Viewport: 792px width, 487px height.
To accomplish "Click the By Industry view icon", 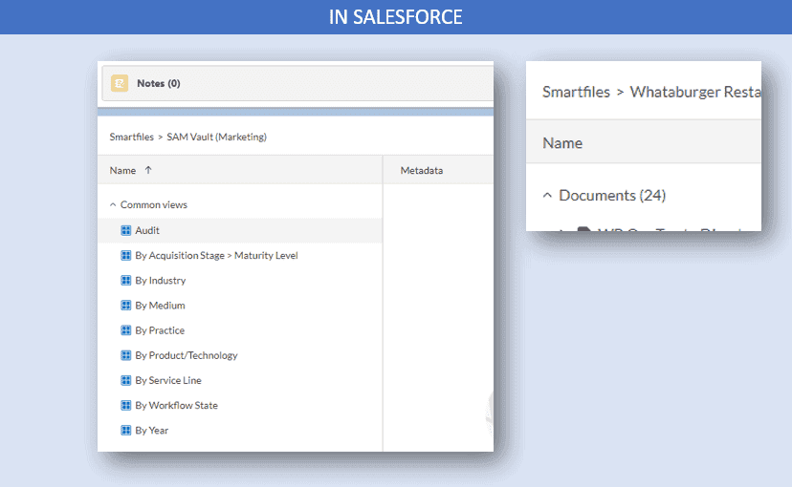I will [x=125, y=281].
